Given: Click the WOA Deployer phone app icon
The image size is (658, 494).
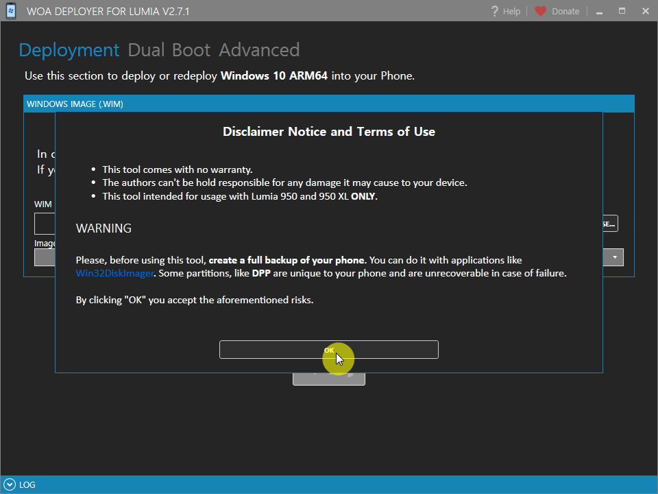Looking at the screenshot, I should (11, 11).
